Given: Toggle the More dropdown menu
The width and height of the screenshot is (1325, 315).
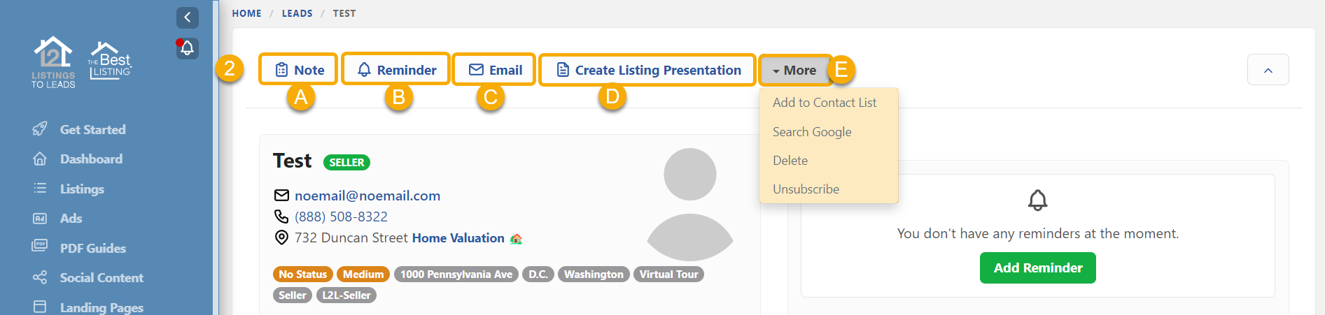Looking at the screenshot, I should (x=794, y=71).
